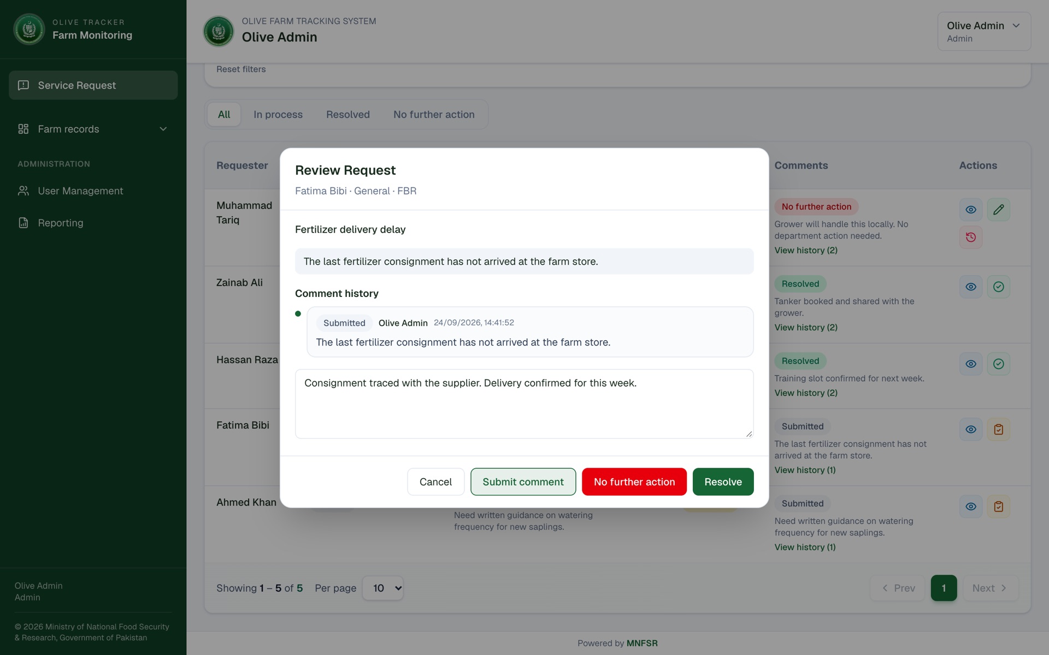
Task: Click the clipboard review icon in Ahmed Khan row
Action: point(998,506)
